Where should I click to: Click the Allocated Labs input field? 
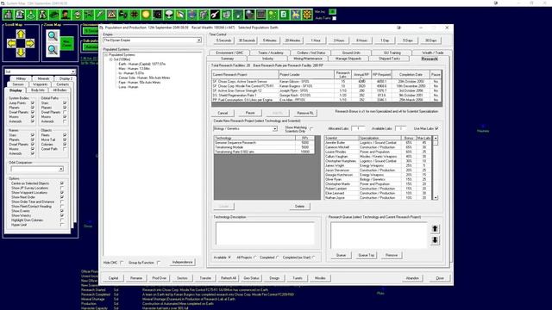[x=358, y=128]
